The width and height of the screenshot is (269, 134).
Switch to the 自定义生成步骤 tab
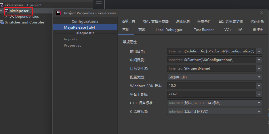231,21
